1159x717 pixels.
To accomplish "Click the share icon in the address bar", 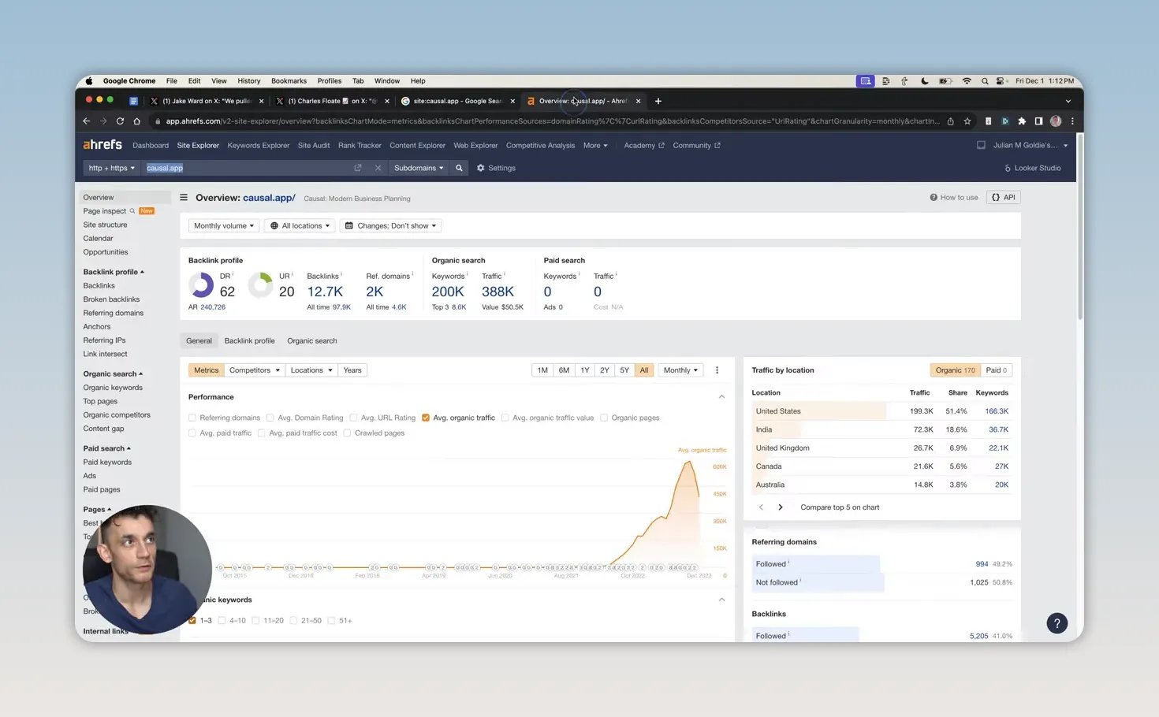I will tap(950, 121).
